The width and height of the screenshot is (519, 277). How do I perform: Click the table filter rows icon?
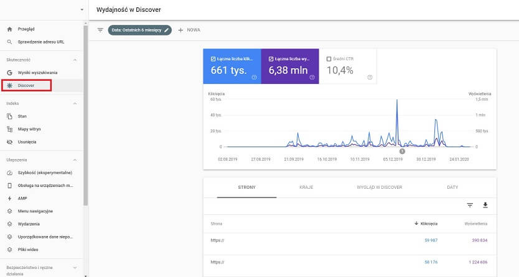(x=470, y=205)
